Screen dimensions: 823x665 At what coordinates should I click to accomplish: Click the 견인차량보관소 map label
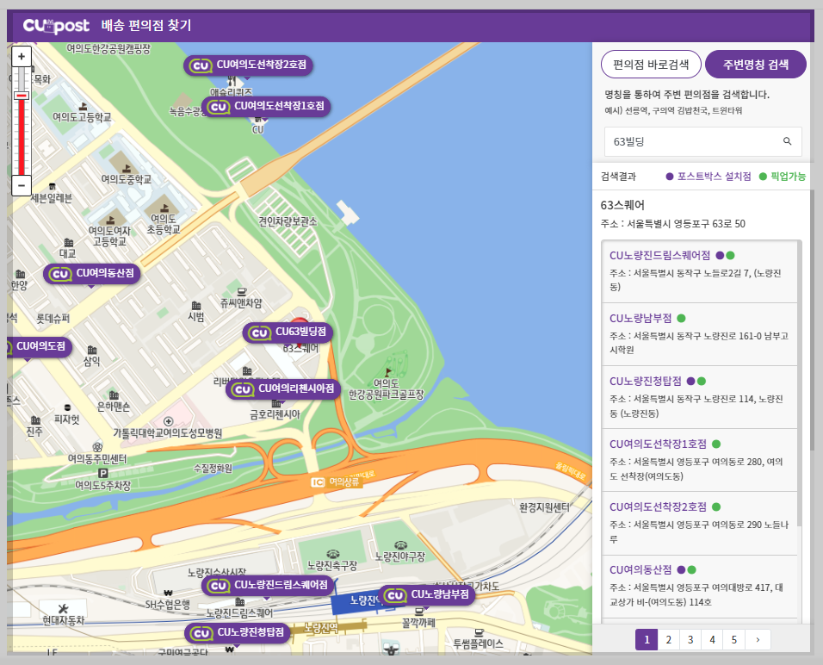pos(288,221)
